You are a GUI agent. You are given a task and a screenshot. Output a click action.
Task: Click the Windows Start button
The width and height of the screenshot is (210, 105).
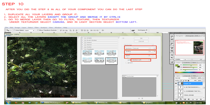[x=8, y=103]
